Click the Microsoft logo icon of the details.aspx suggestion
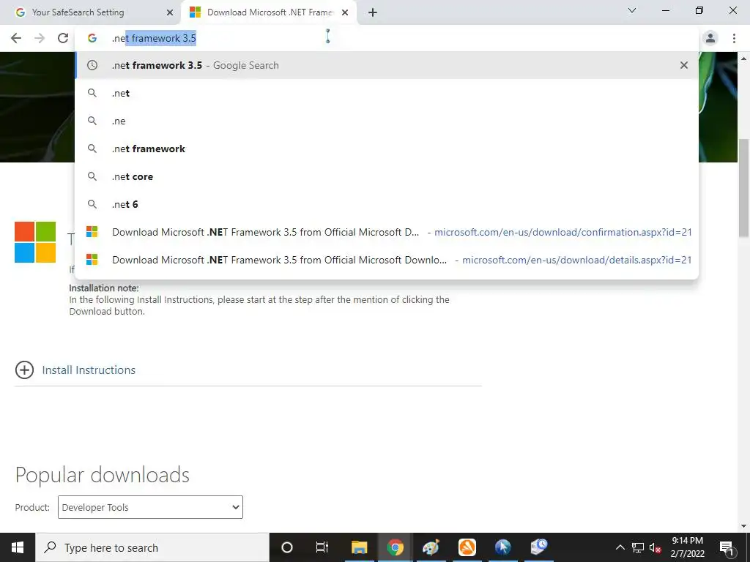This screenshot has width=750, height=562. (92, 260)
